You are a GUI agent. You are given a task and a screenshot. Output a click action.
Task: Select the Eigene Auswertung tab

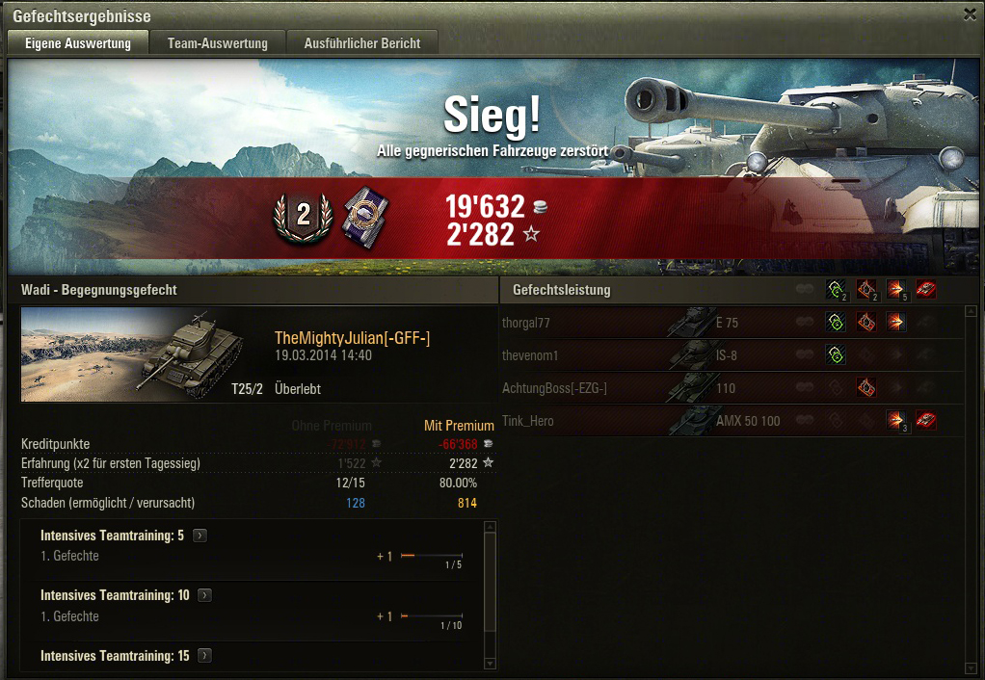[78, 42]
